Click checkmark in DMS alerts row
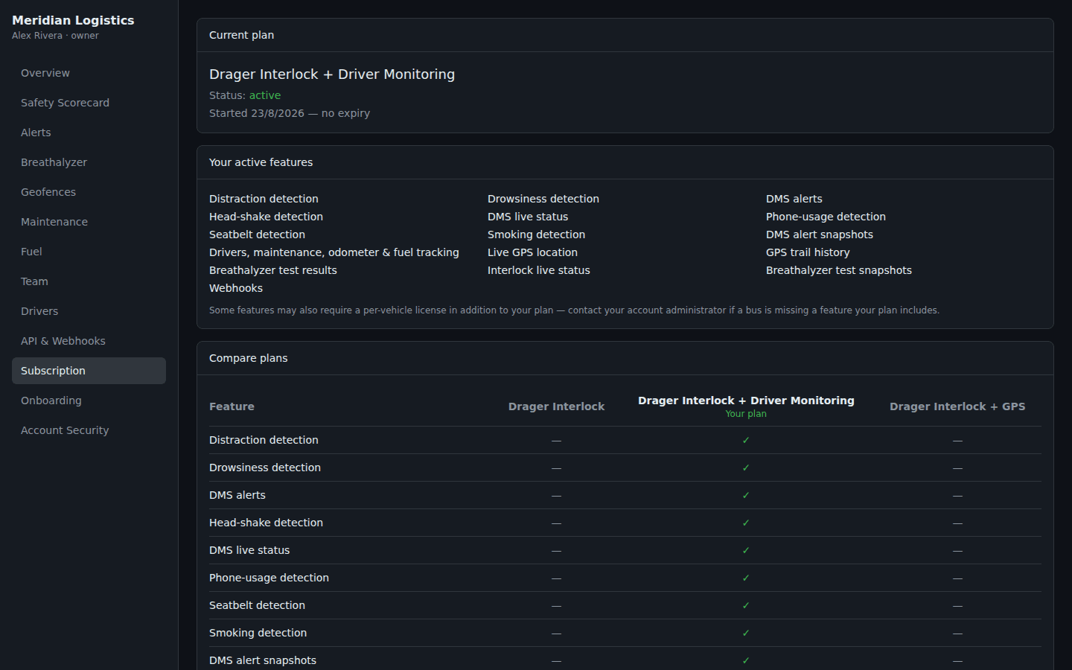This screenshot has height=670, width=1072. pyautogui.click(x=746, y=495)
